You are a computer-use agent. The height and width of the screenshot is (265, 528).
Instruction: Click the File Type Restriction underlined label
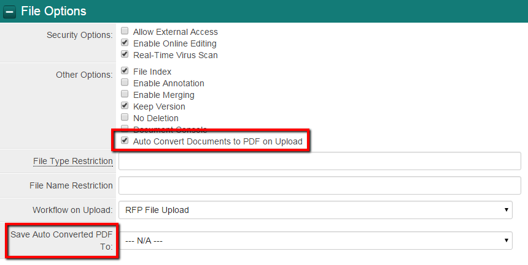tap(73, 161)
